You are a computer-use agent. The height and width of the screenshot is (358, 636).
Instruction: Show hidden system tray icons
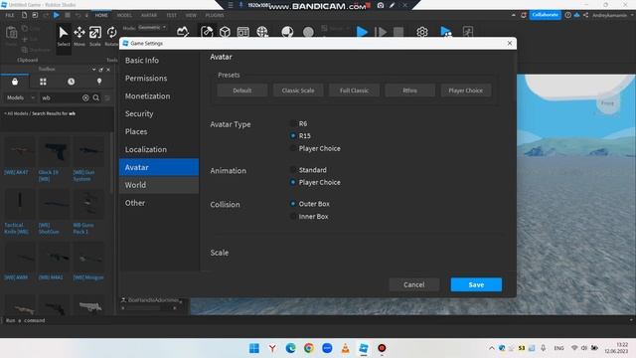point(492,348)
